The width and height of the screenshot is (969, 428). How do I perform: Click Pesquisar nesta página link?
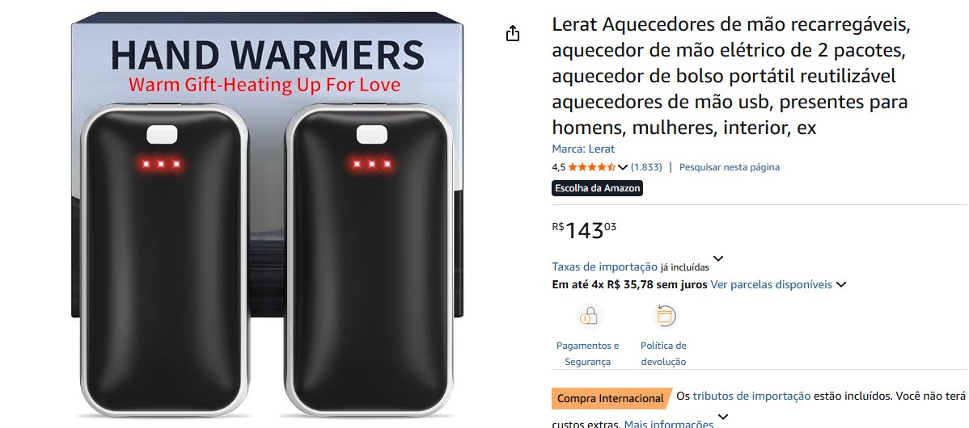[x=730, y=167]
